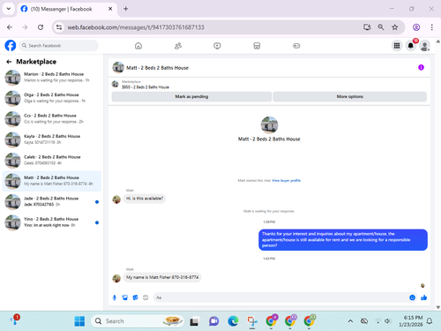Open the Gaming icon in top navigation
This screenshot has height=331, width=441.
[x=296, y=46]
